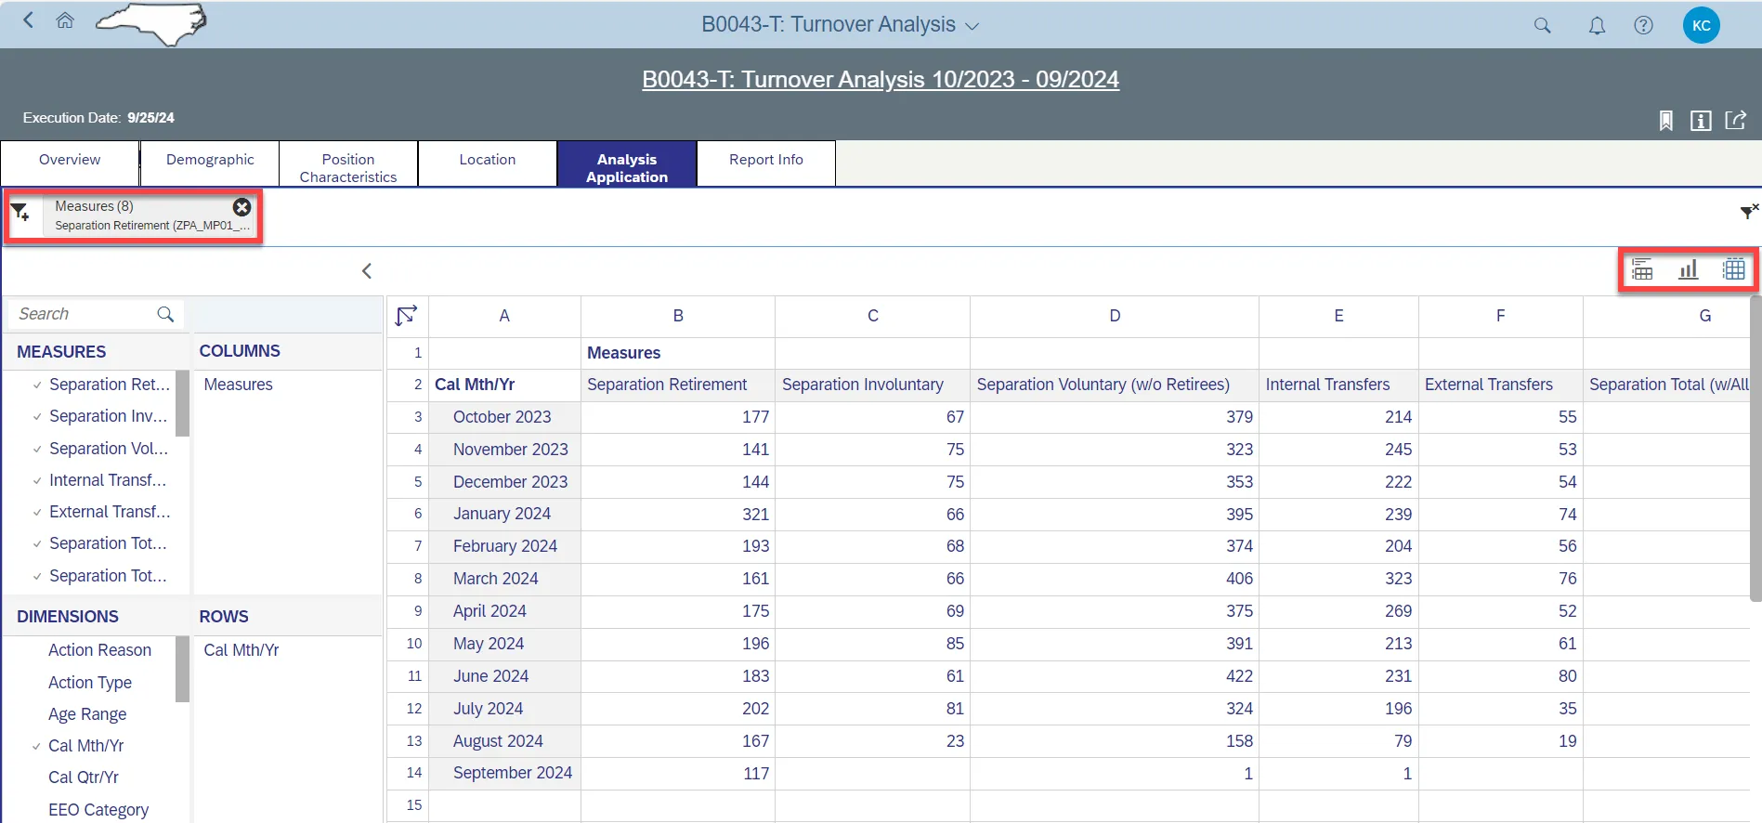Click the table corner swap-axes icon
1762x823 pixels.
(407, 316)
